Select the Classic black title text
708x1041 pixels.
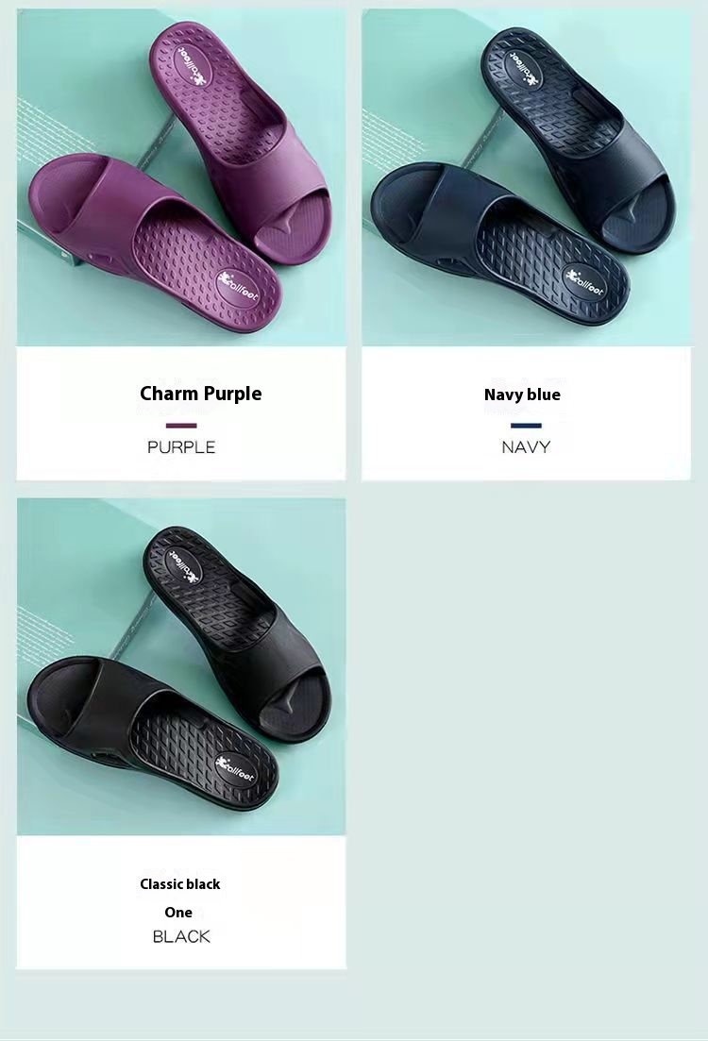[x=180, y=883]
